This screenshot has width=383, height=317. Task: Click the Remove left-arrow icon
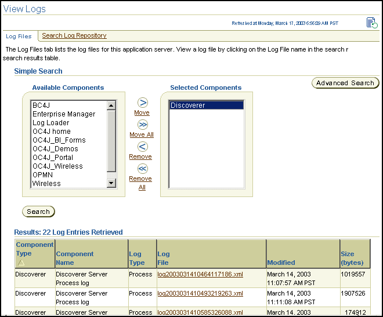pyautogui.click(x=143, y=147)
